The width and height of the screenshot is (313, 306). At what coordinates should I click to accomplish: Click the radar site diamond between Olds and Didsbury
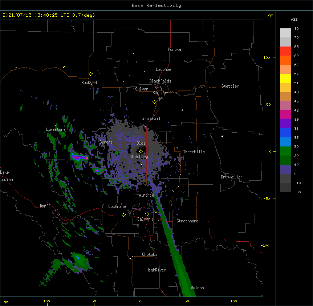coord(141,152)
